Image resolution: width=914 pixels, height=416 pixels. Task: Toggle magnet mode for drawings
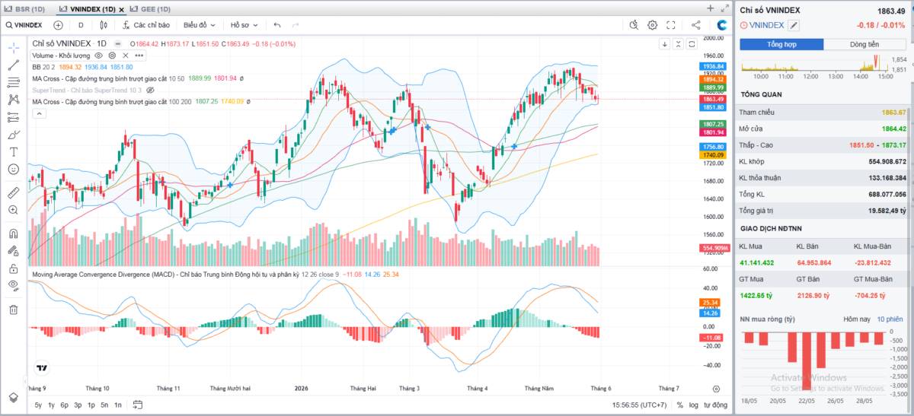13,233
